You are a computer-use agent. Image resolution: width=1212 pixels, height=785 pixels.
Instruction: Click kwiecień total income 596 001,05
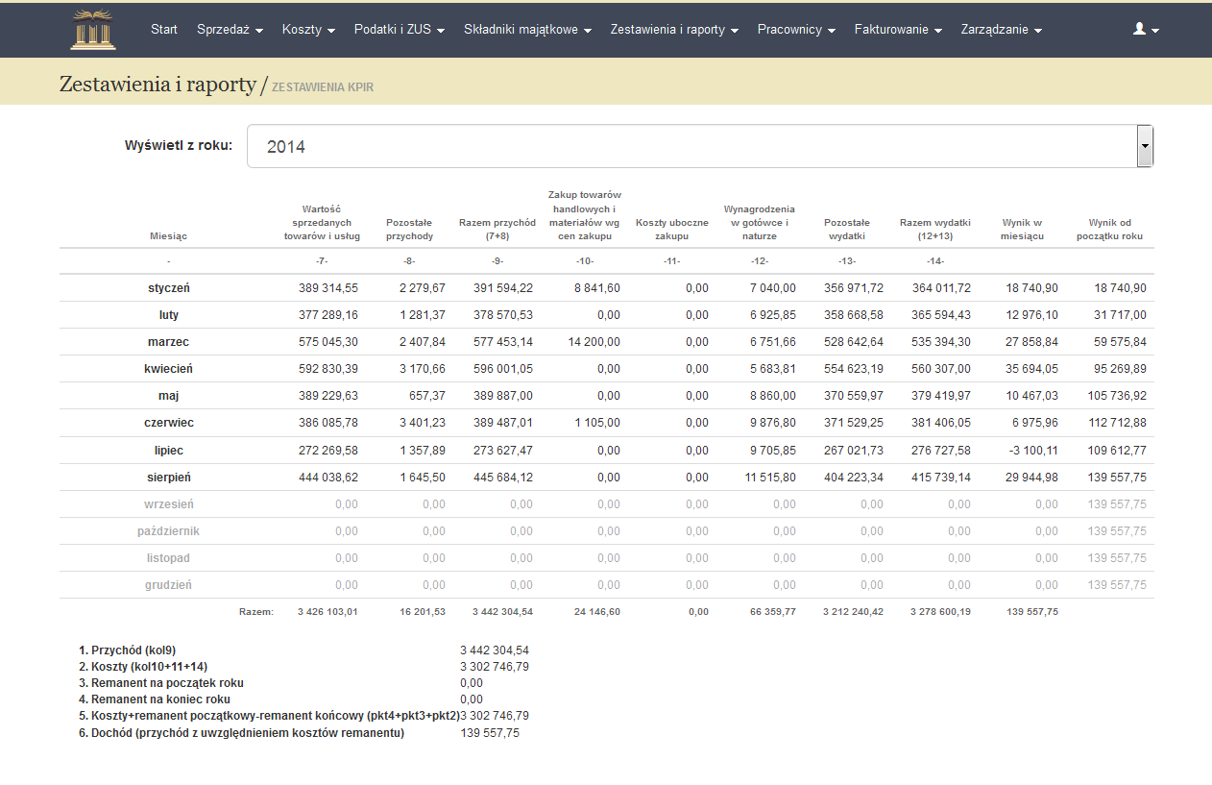click(503, 369)
